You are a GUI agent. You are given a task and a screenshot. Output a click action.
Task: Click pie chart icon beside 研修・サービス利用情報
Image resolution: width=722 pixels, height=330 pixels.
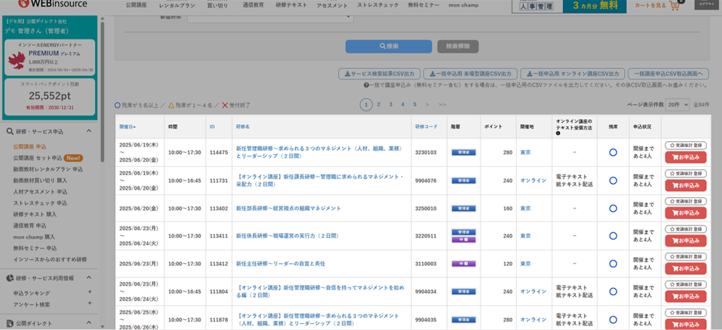[x=9, y=278]
